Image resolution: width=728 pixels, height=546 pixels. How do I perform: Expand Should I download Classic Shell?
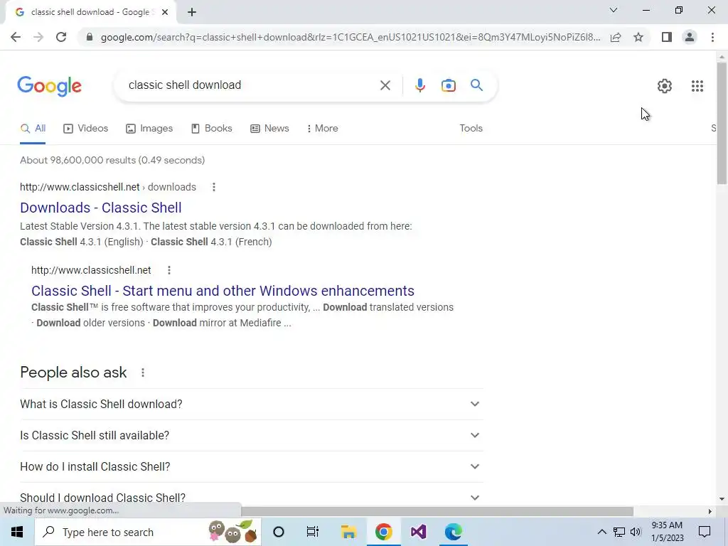pos(252,498)
